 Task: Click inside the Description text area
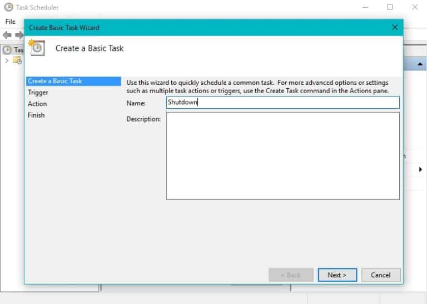click(282, 156)
